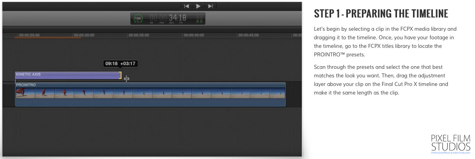Click the 00:00:30:00 ruler mark
Image resolution: width=475 pixels, height=159 pixels.
84,35
